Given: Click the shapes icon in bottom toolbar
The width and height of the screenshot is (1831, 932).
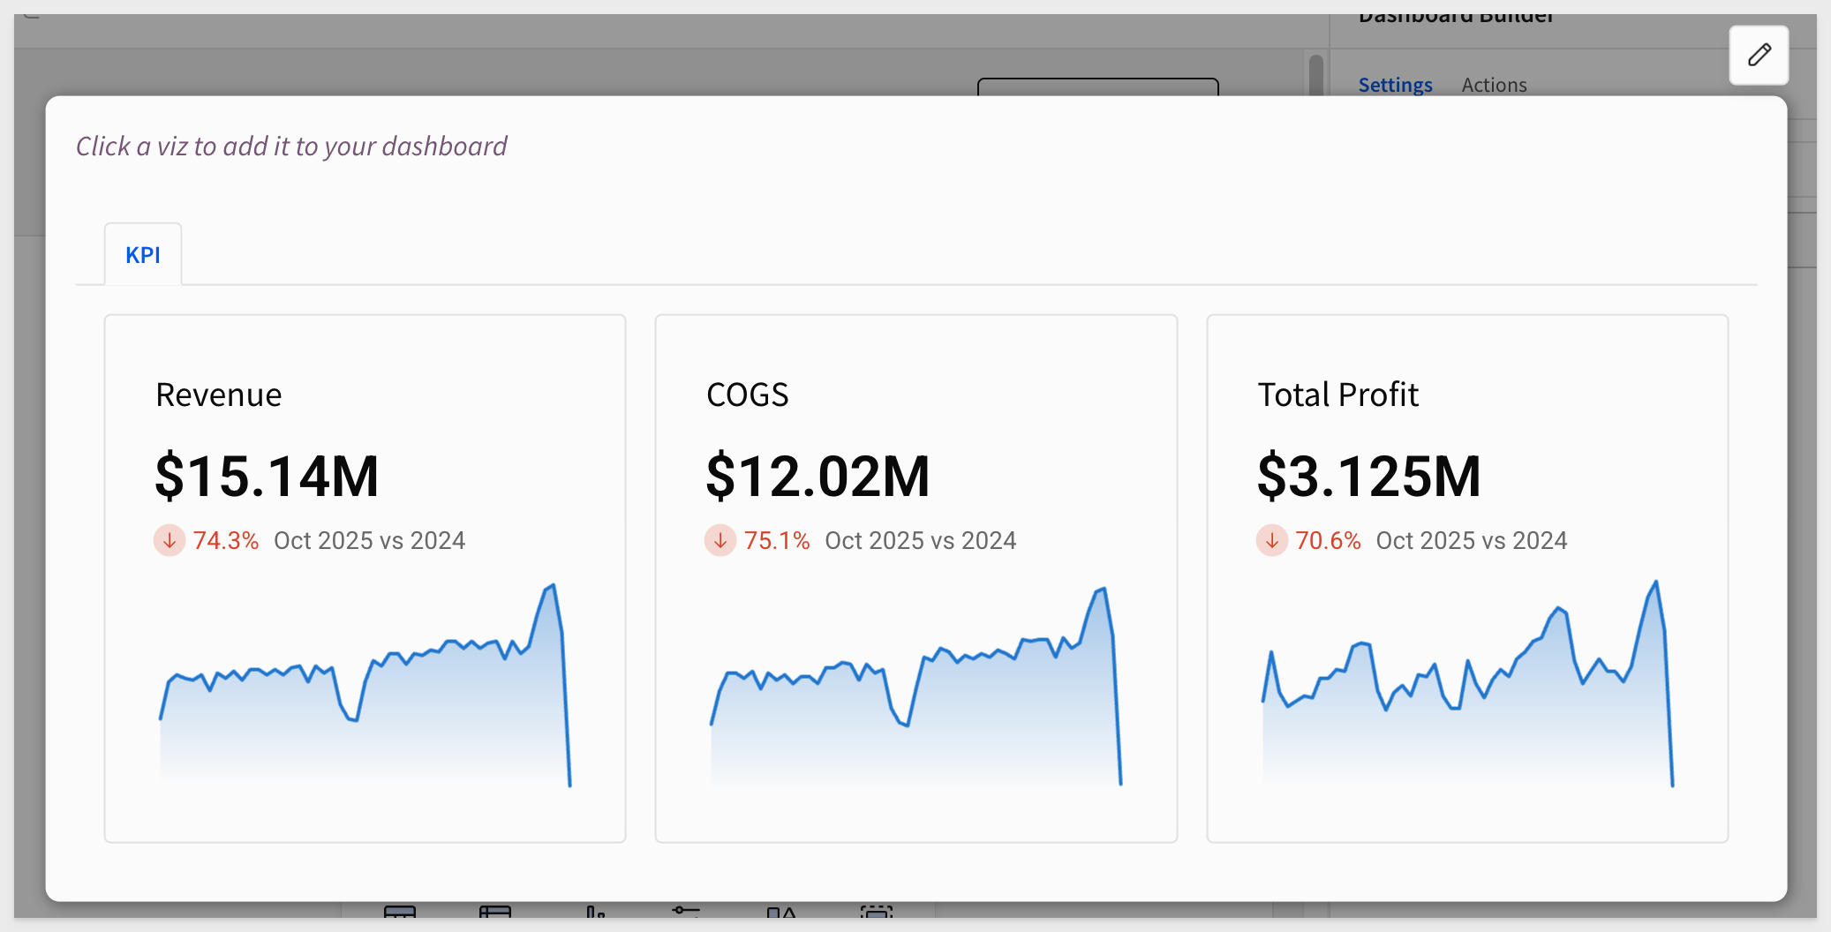Looking at the screenshot, I should tap(781, 911).
